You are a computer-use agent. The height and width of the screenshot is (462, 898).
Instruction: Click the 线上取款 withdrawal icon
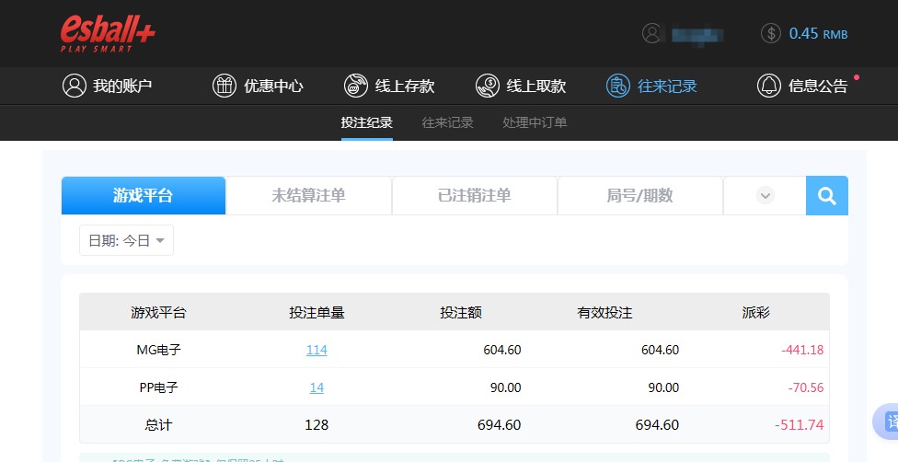488,86
